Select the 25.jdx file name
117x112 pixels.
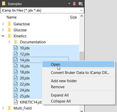click(25, 96)
